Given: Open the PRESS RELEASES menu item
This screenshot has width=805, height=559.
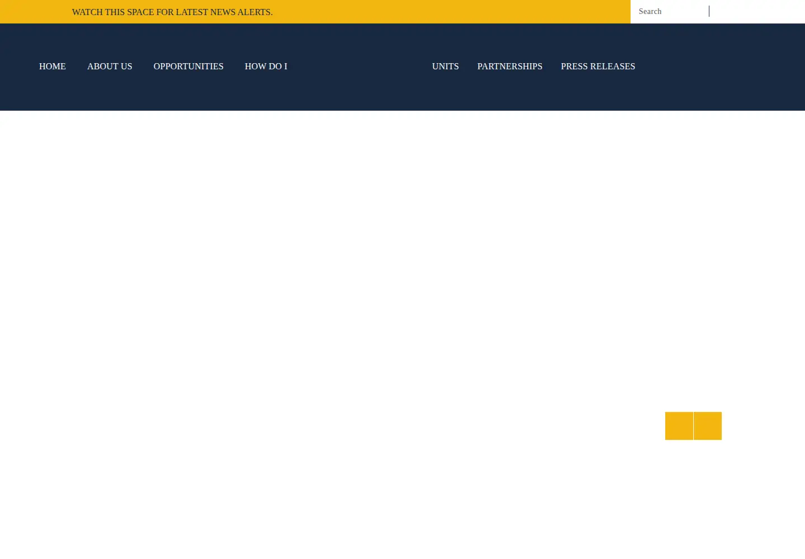Looking at the screenshot, I should pos(598,67).
